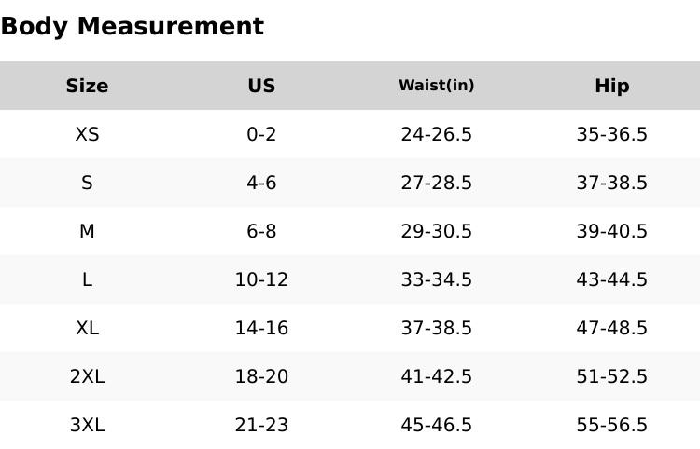
Task: Click the US 21-23 cell
Action: coord(261,425)
